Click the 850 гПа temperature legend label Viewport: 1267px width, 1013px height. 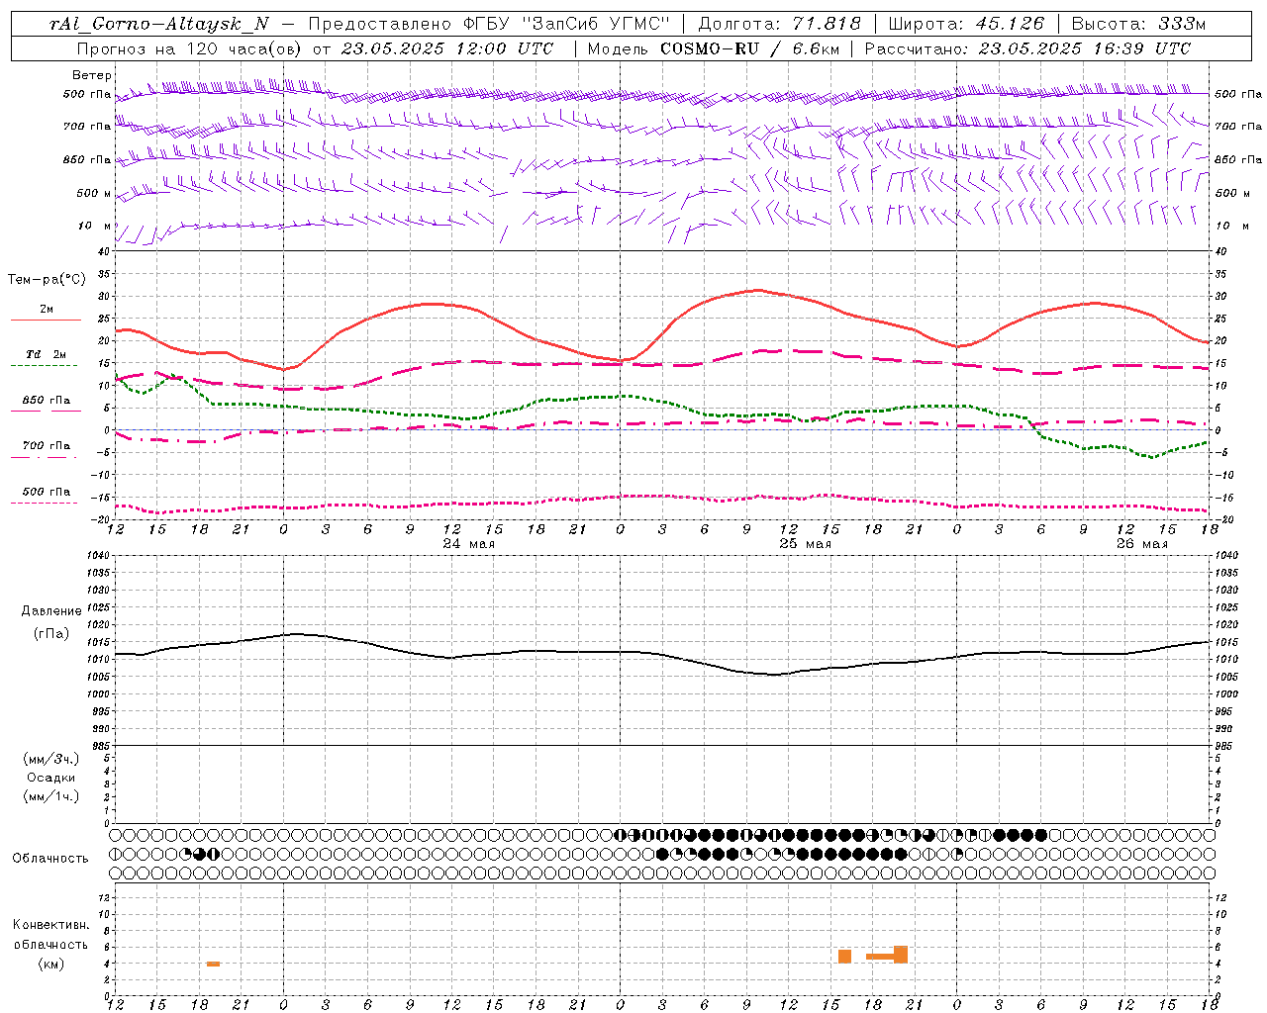(47, 401)
